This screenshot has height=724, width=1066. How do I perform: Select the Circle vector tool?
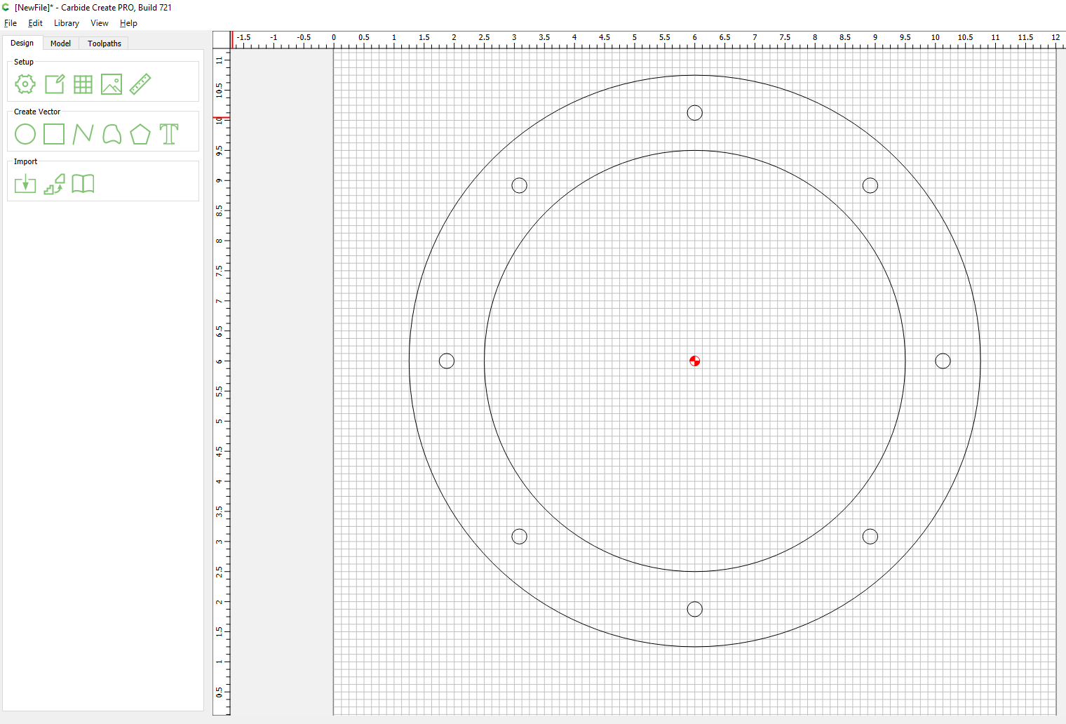click(25, 134)
